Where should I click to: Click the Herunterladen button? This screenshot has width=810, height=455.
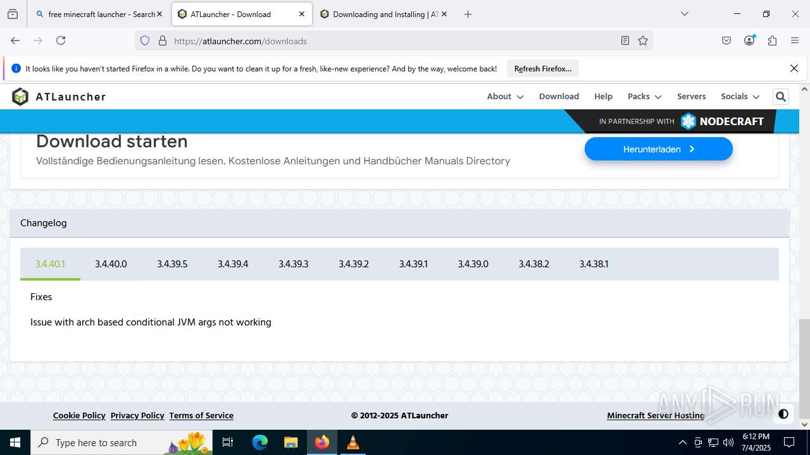[x=658, y=149]
